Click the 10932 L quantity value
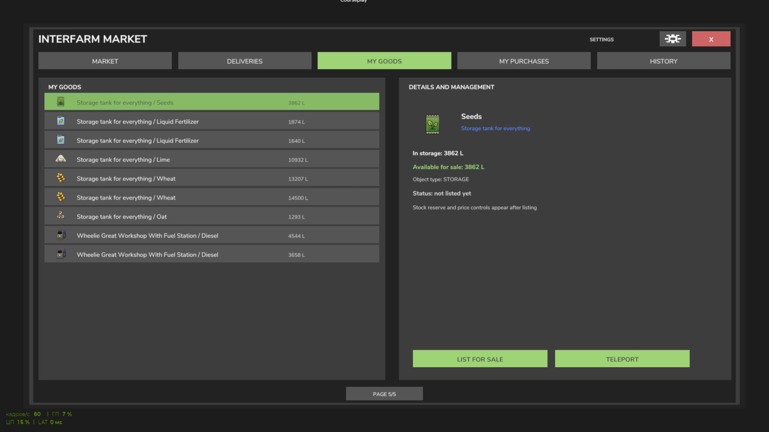The image size is (769, 432). click(298, 160)
